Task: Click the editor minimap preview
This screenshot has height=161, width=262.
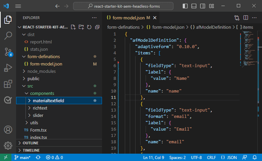Action: pyautogui.click(x=248, y=49)
